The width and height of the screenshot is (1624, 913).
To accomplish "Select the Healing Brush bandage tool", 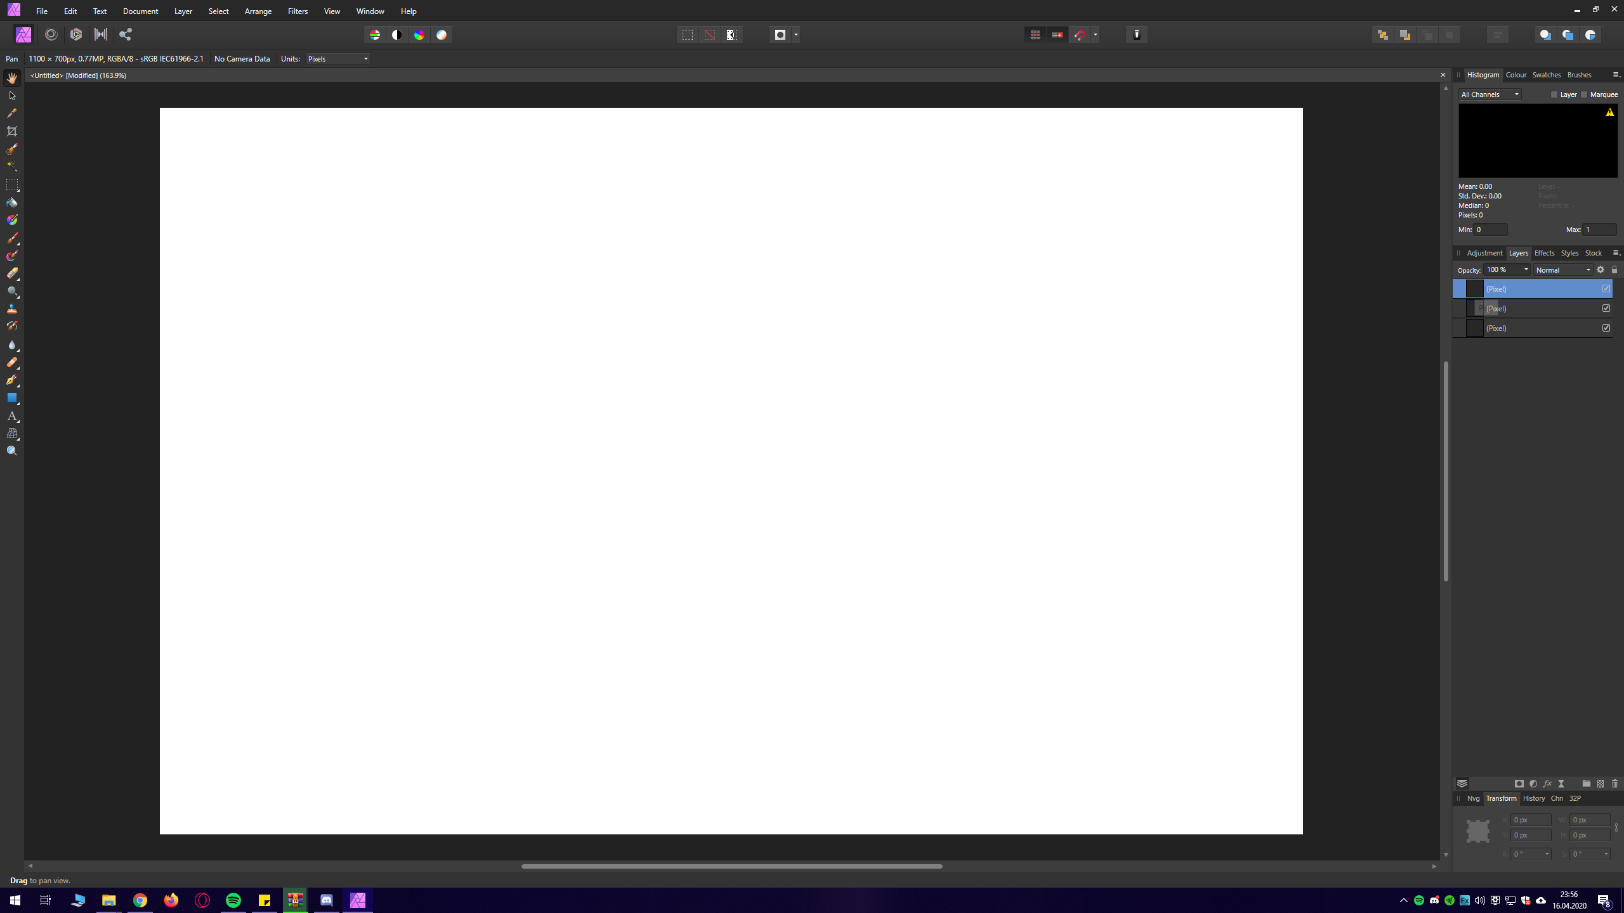I will tap(12, 363).
